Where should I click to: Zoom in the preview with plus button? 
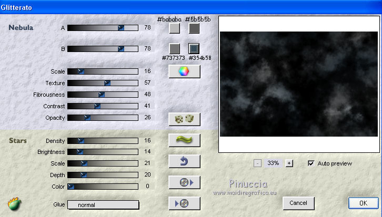289,163
